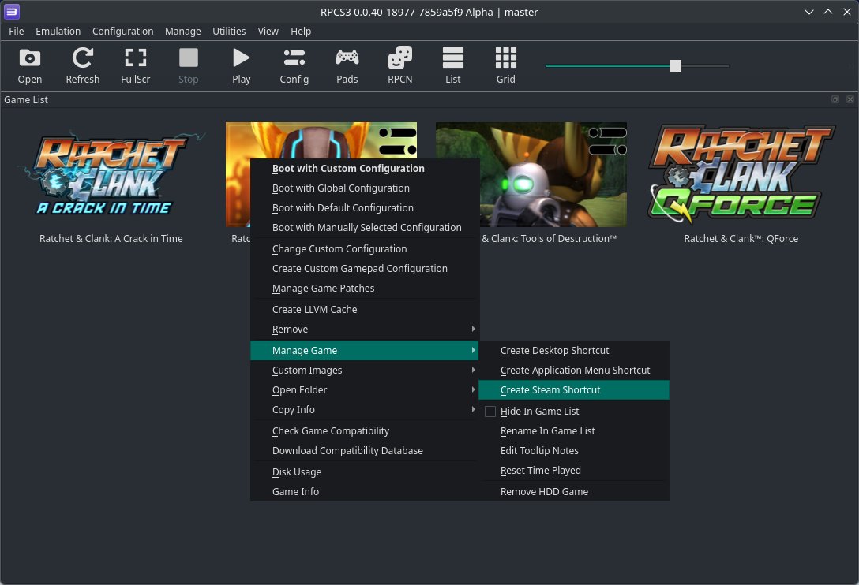Open the Config icon to edit settings
The image size is (859, 585).
tap(294, 65)
